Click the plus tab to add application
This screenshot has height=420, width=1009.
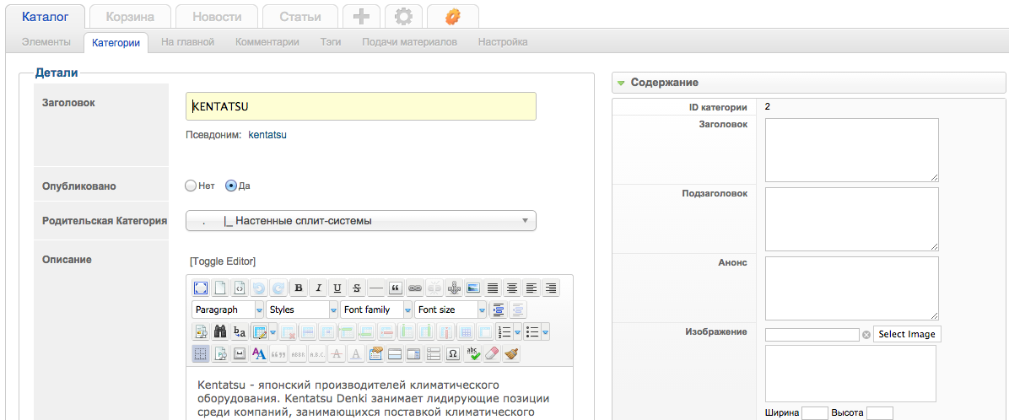pyautogui.click(x=362, y=17)
